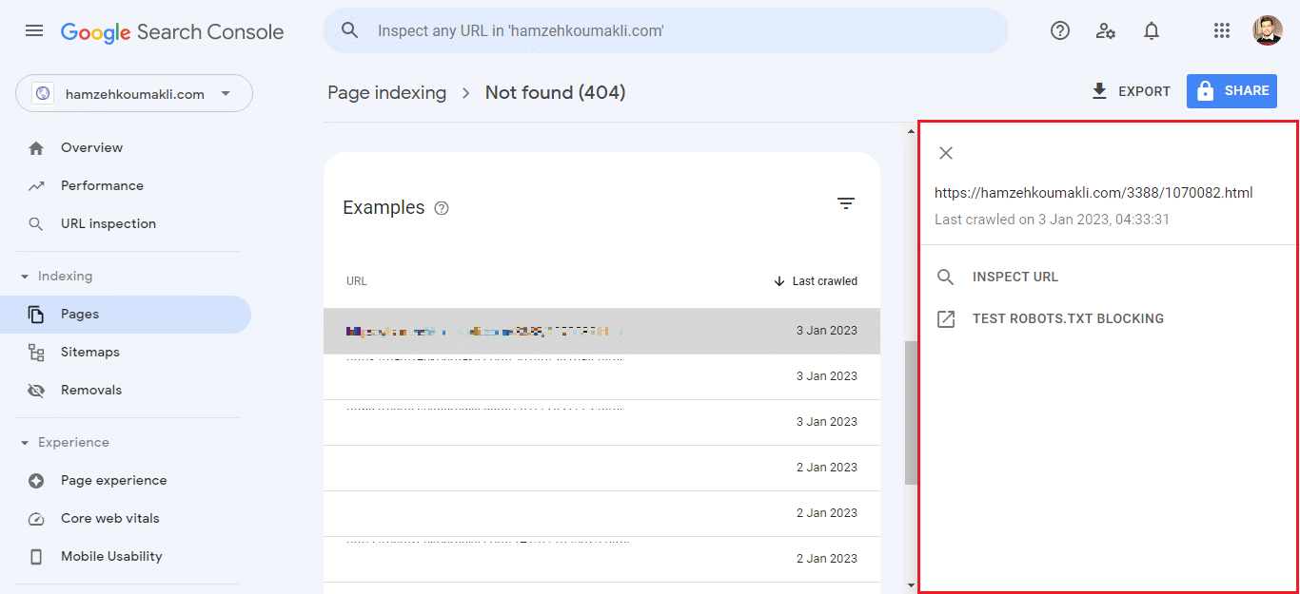
Task: Click Test robots.txt blocking
Action: tap(1067, 319)
